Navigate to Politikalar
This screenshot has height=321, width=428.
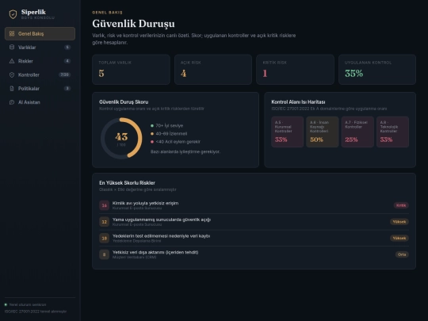[x=40, y=89]
